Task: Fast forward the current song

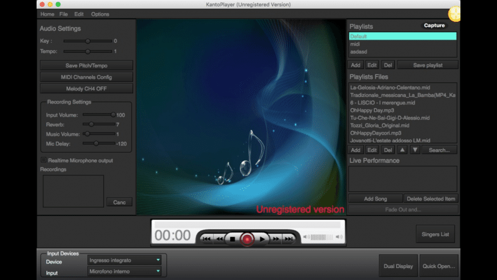Action: [276, 238]
